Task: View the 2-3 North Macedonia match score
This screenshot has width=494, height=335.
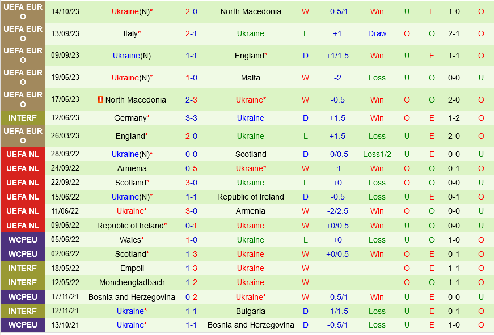Action: tap(191, 100)
